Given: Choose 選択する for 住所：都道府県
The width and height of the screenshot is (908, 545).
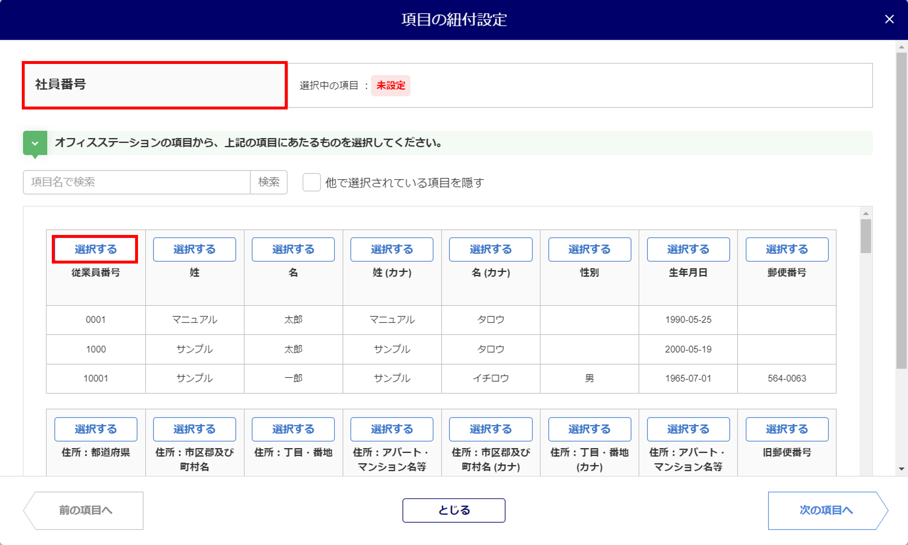Looking at the screenshot, I should 95,429.
